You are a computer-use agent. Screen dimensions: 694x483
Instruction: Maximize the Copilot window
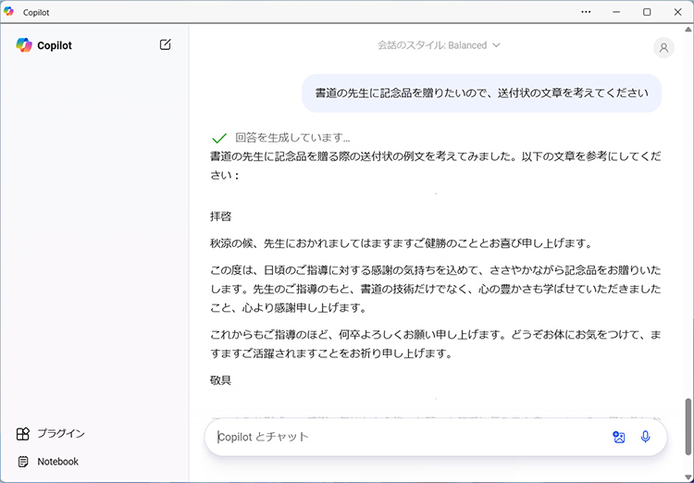[x=647, y=12]
